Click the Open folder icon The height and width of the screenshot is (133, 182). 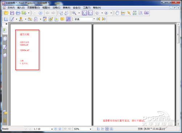(6, 13)
